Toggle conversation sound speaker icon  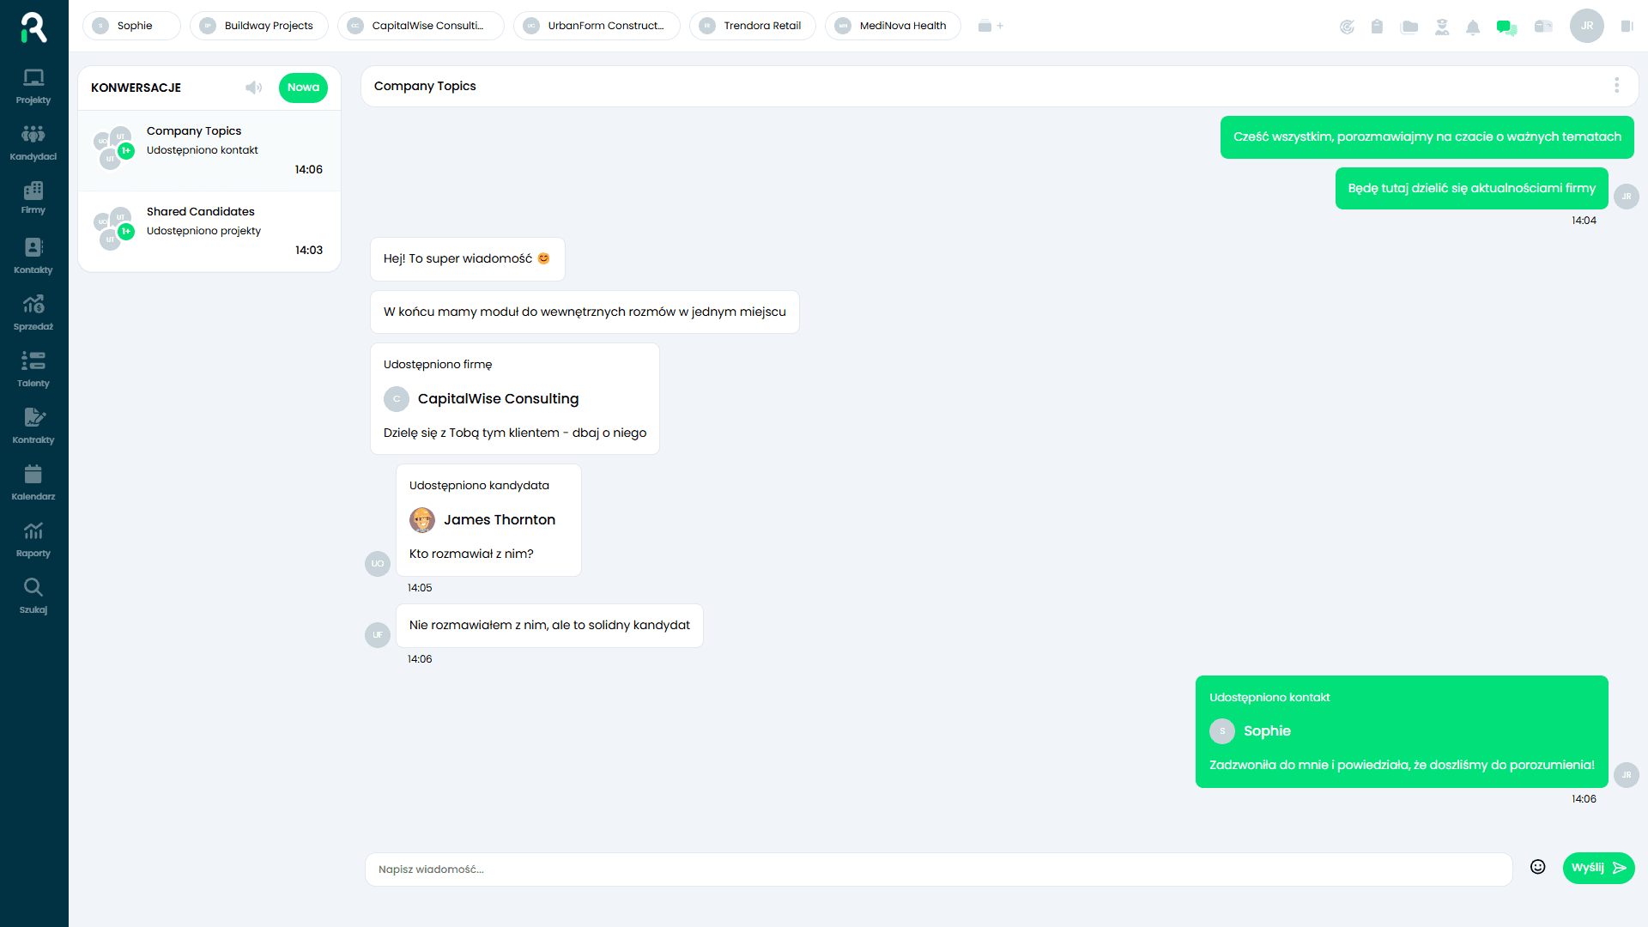tap(253, 88)
